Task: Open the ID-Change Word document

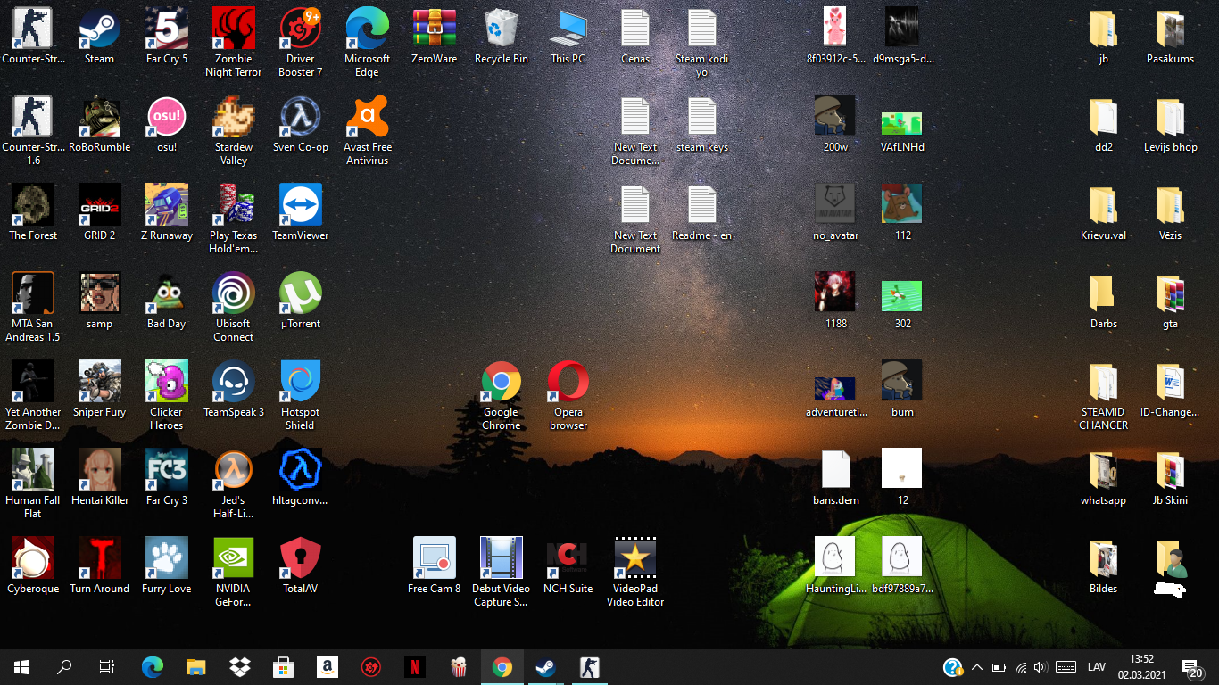Action: (1171, 390)
